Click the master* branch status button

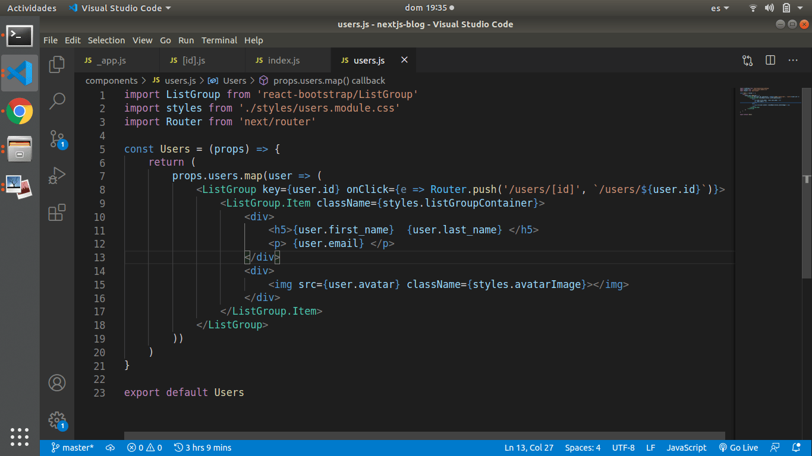pos(73,448)
